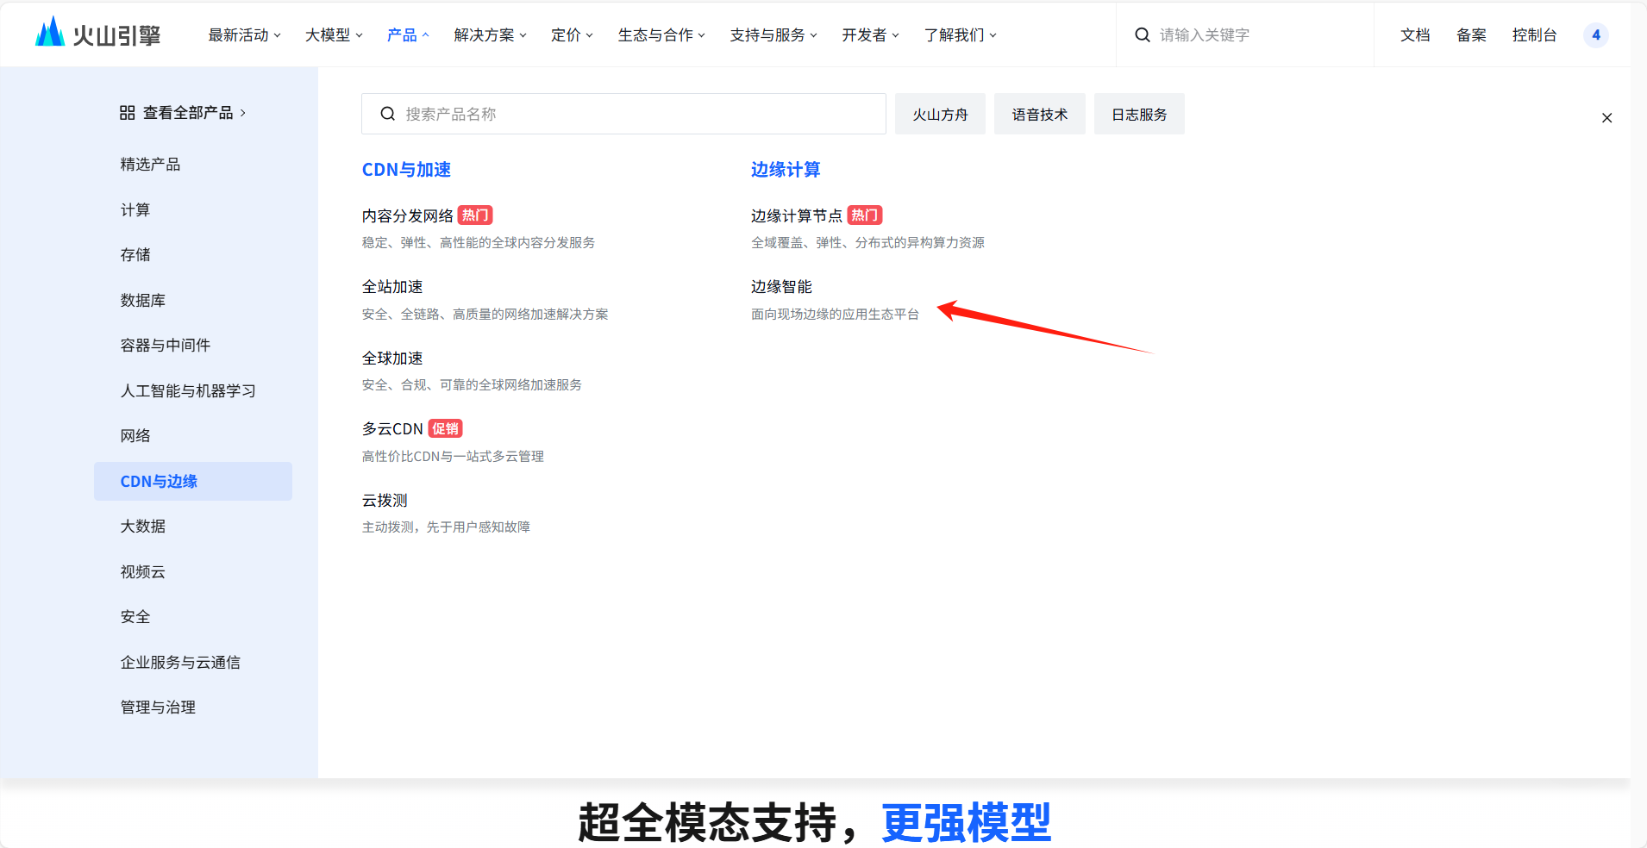Expand the 了解我们 dropdown
This screenshot has height=848, width=1647.
960,35
